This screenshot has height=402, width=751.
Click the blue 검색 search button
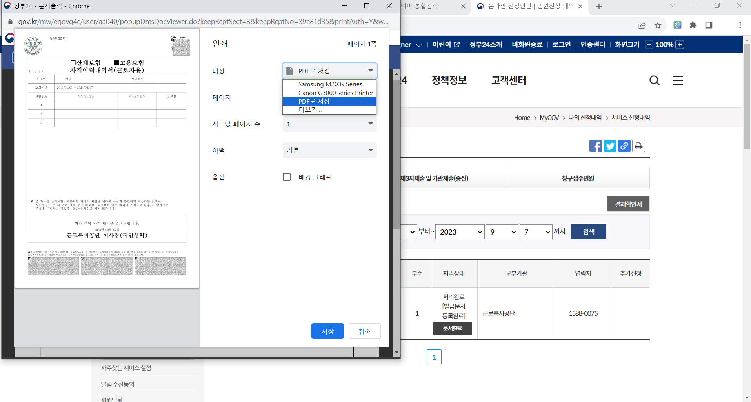pos(588,231)
